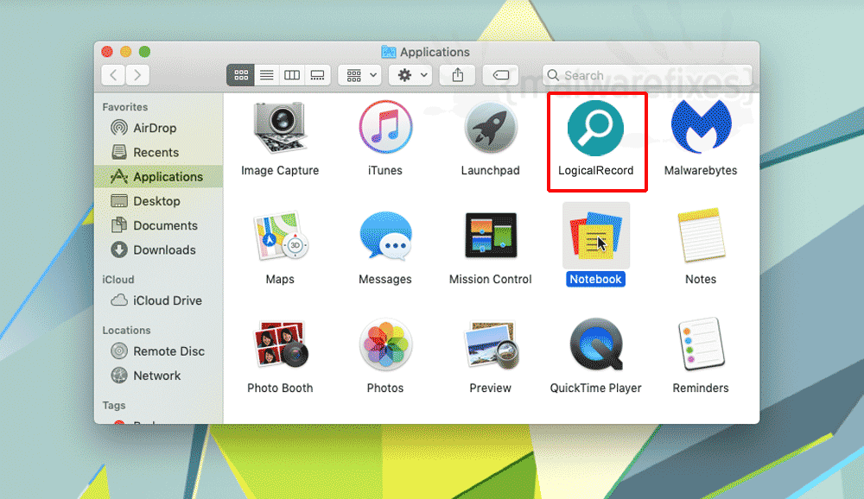This screenshot has width=864, height=499.
Task: Click the Launchpad rocket icon
Action: [x=491, y=128]
